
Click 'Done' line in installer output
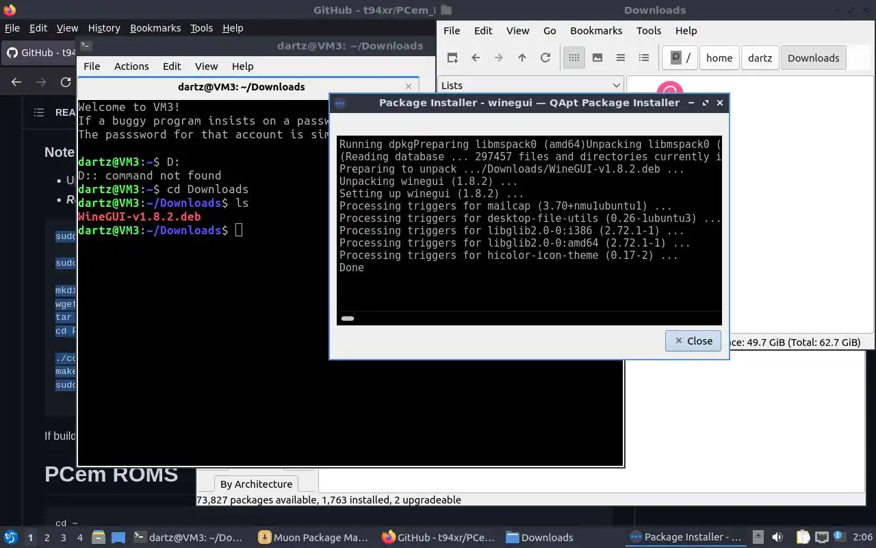pyautogui.click(x=352, y=267)
